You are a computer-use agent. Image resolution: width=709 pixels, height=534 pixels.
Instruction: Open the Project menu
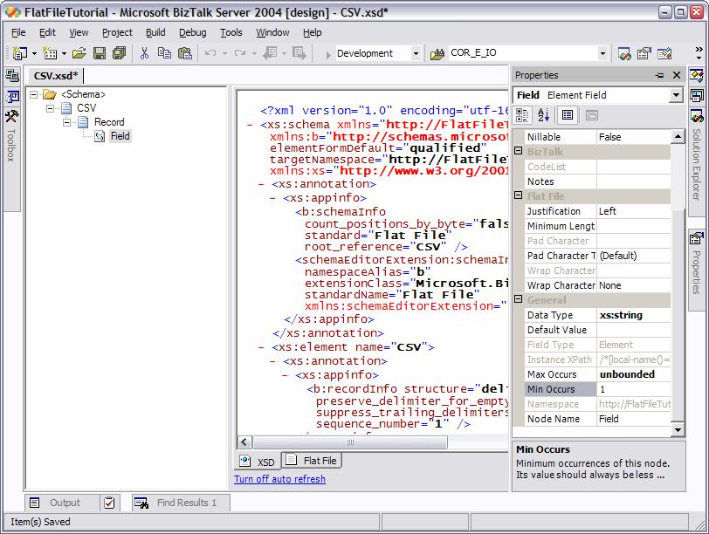117,32
